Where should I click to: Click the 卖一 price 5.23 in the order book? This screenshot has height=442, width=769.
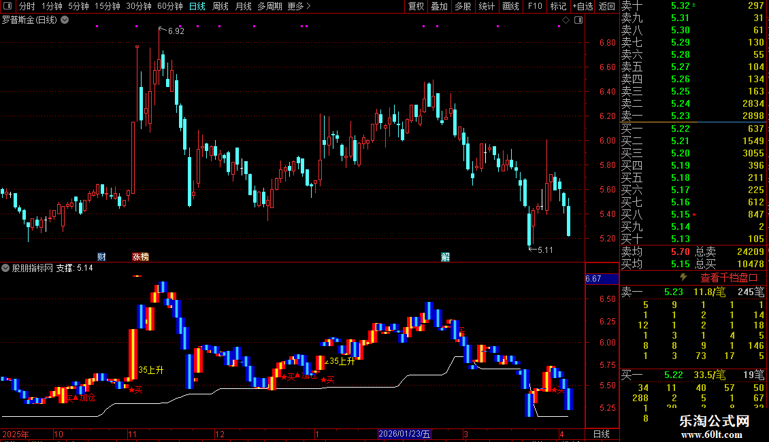coord(681,116)
